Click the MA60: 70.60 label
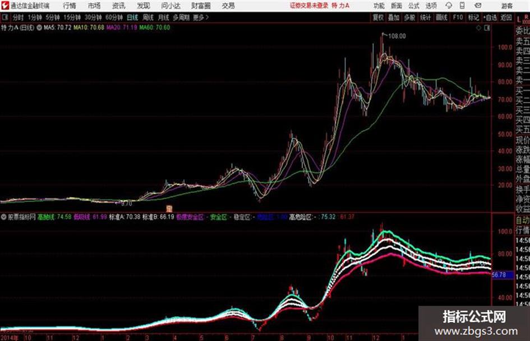 point(154,27)
